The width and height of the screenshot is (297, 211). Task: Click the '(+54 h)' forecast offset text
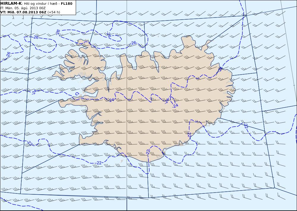click(x=53, y=12)
